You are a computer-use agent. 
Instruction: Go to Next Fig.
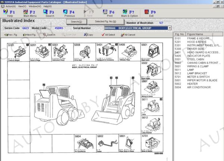point(29,35)
